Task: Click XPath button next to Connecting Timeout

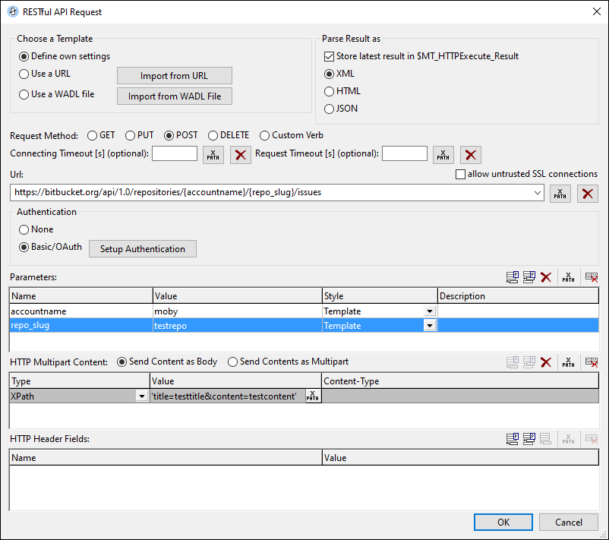Action: (x=213, y=155)
